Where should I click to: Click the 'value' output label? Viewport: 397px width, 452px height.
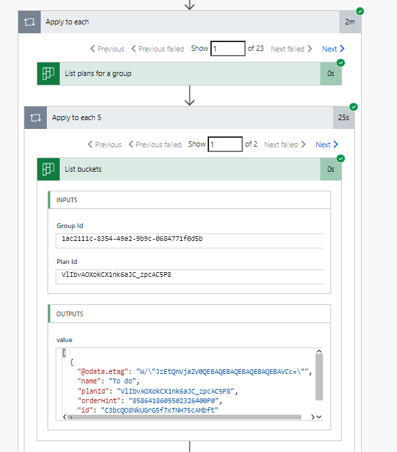pos(64,340)
